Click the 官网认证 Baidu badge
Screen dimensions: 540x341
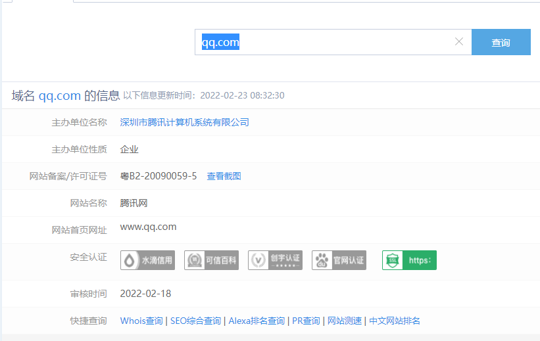[x=339, y=260]
